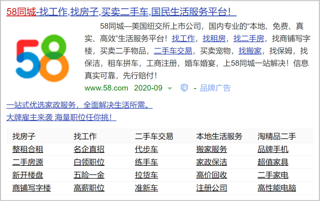Image resolution: width=320 pixels, height=201 pixels.
Task: Expand the green dropdown arrow after 2020-09
Action: click(x=169, y=89)
